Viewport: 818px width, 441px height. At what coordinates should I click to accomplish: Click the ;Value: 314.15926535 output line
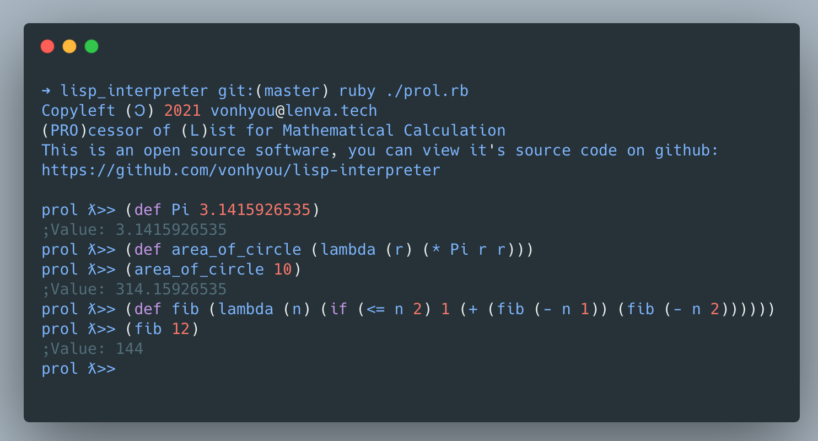pos(134,289)
